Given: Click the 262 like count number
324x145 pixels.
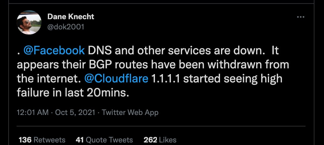Looking at the screenshot, I should [x=150, y=140].
